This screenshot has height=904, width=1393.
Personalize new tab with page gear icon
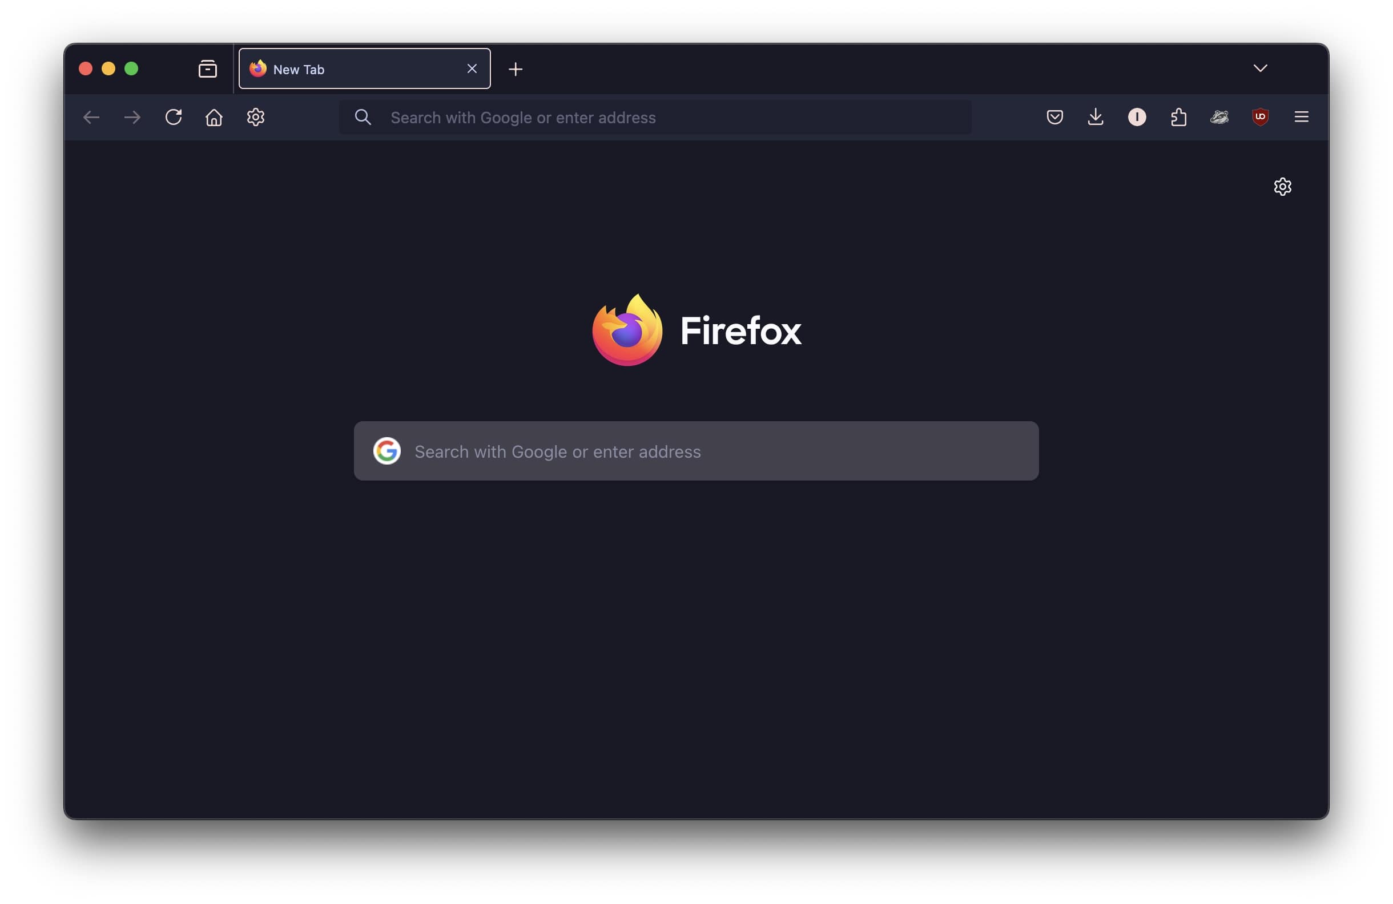1282,187
